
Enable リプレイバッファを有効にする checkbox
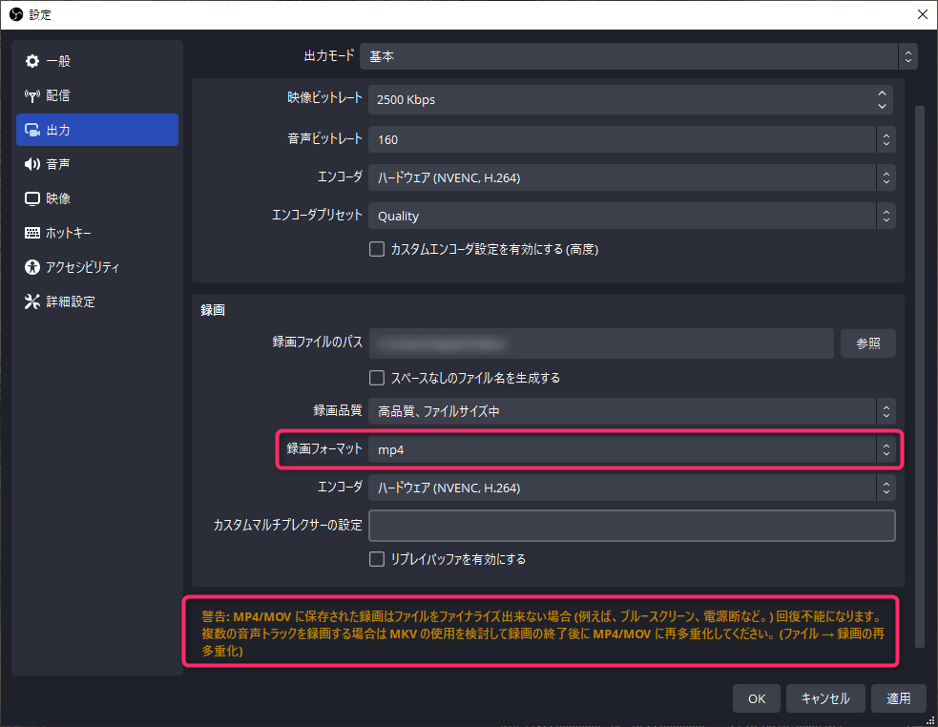[377, 559]
